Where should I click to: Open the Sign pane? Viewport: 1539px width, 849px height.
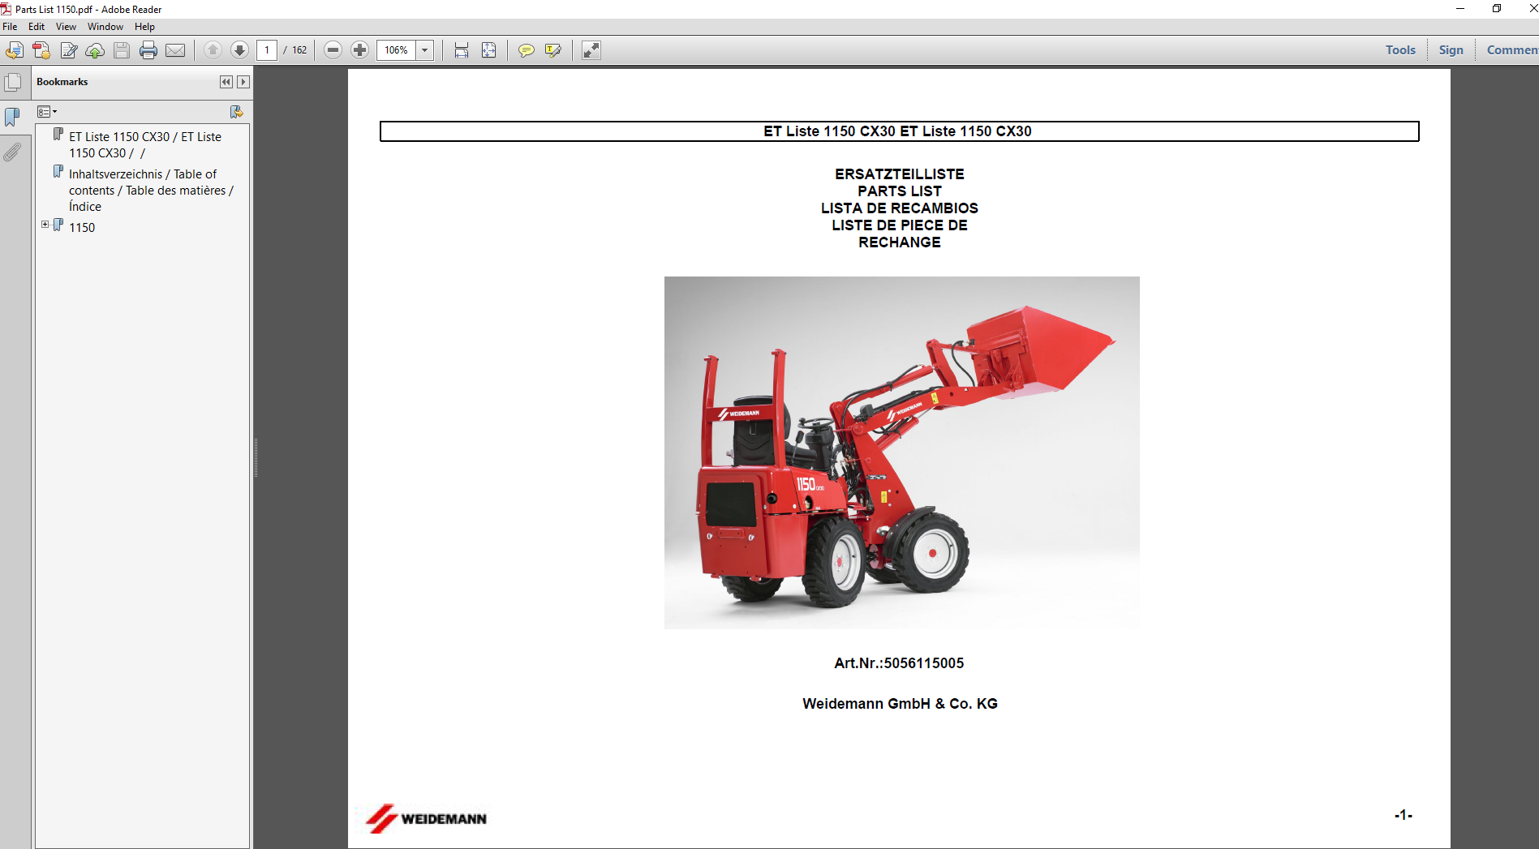click(x=1451, y=50)
